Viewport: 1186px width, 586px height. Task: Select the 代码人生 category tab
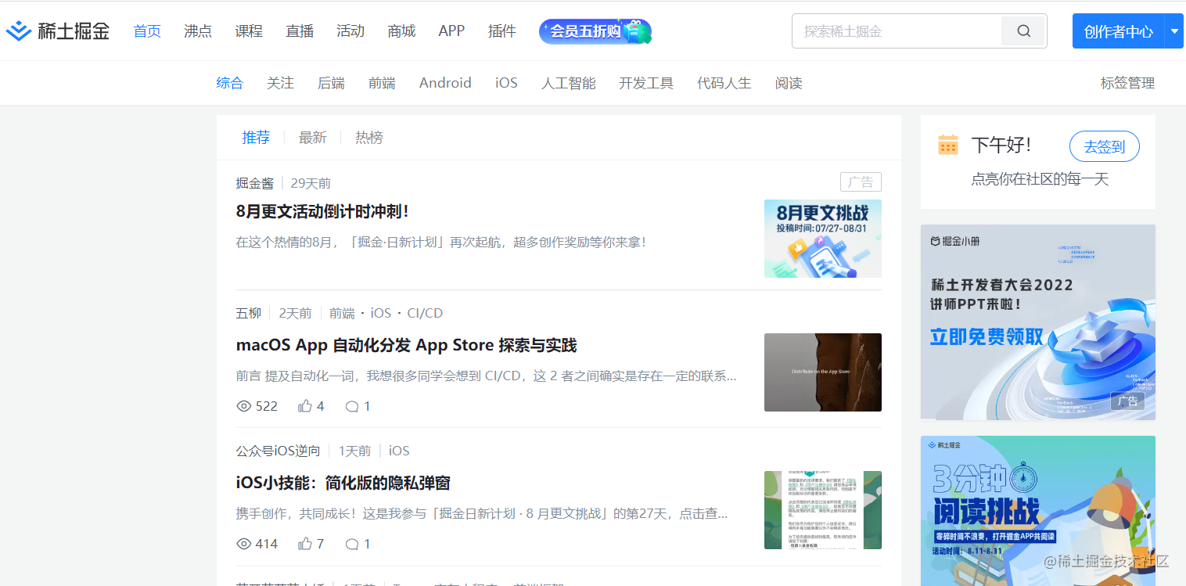[x=724, y=83]
